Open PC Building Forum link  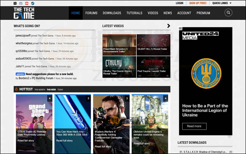(43, 78)
